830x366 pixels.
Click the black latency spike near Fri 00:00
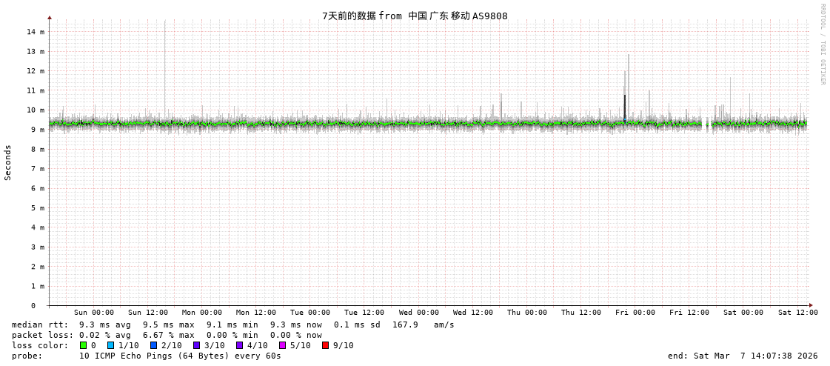tap(625, 109)
